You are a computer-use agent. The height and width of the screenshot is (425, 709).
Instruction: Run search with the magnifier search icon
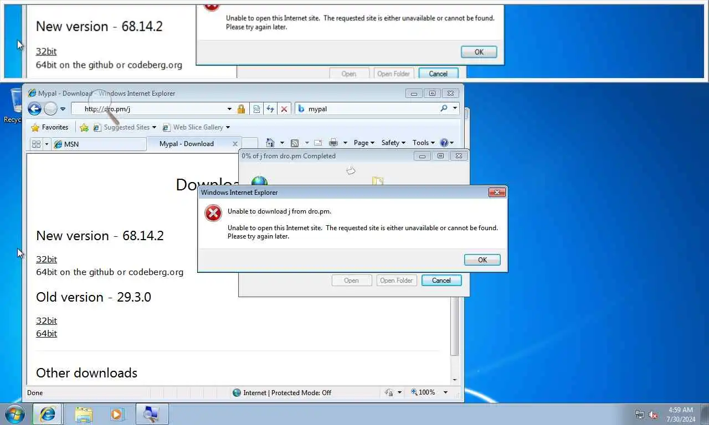pos(444,108)
